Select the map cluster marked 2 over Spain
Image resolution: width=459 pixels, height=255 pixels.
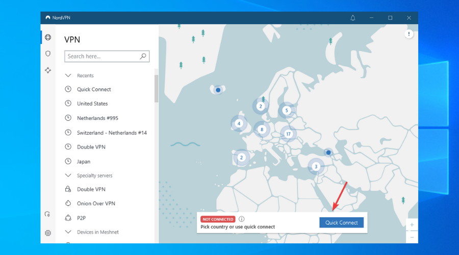[x=242, y=158]
